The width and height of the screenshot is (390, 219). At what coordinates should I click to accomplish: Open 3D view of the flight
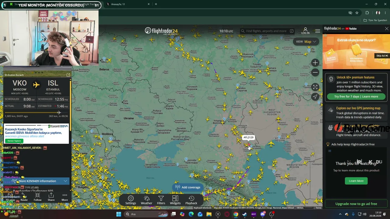(10, 197)
